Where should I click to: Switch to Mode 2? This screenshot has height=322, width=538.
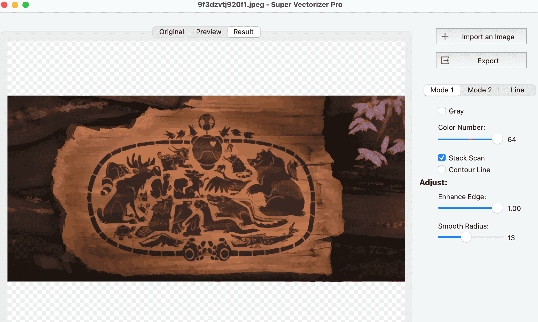(x=480, y=90)
